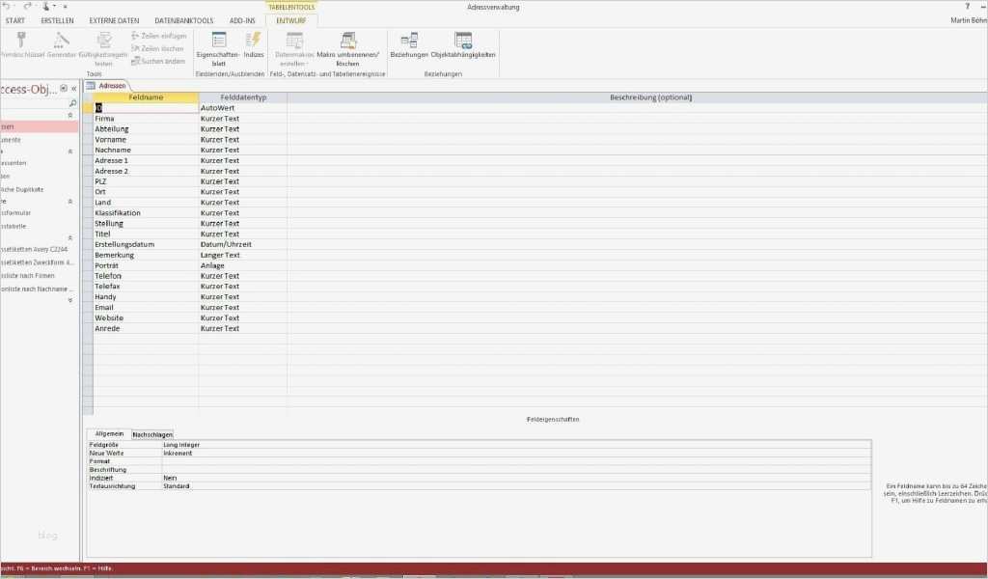Click the empty Beschriftung property field

tap(517, 470)
